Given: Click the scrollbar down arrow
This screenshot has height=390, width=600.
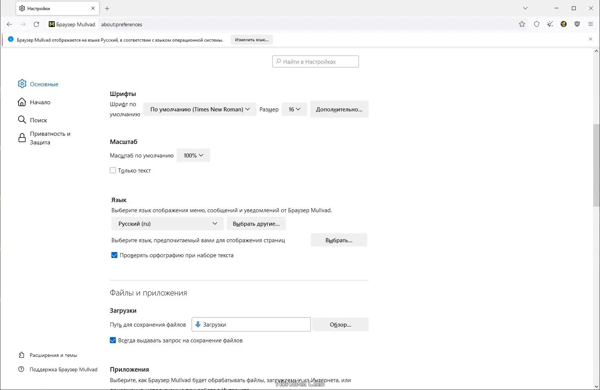Looking at the screenshot, I should 596,387.
